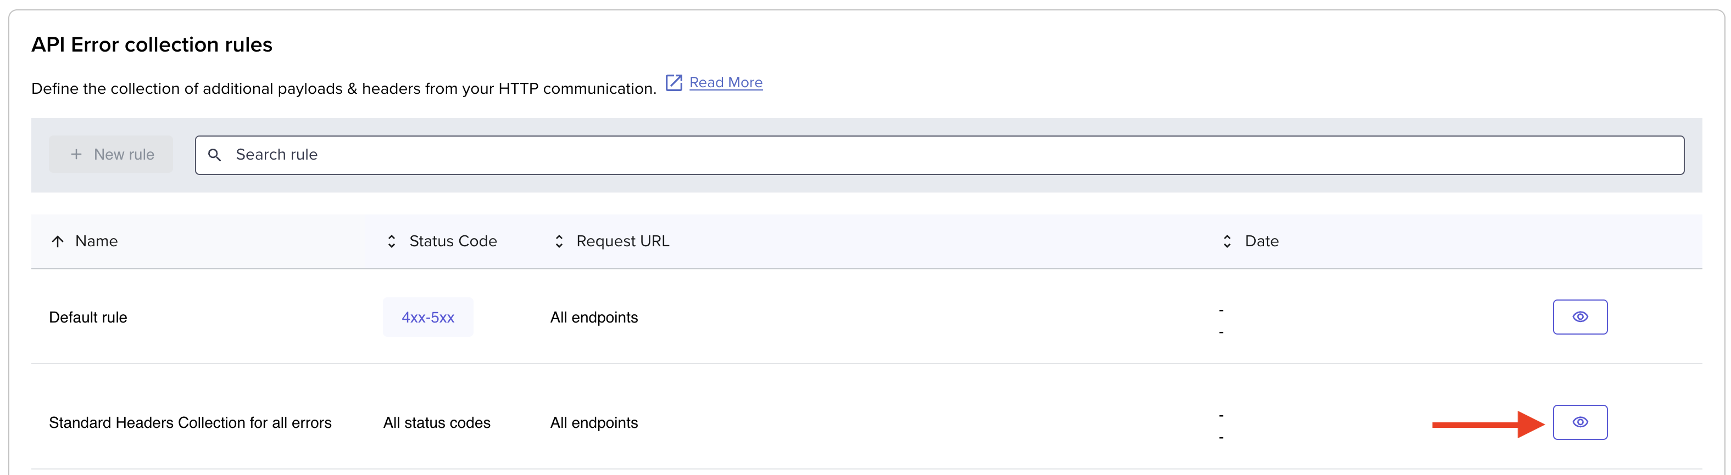Select the Default rule row name
Screen dimensions: 1731x475
(88, 318)
